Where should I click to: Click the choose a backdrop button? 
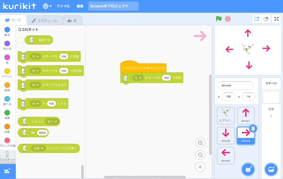pyautogui.click(x=271, y=169)
